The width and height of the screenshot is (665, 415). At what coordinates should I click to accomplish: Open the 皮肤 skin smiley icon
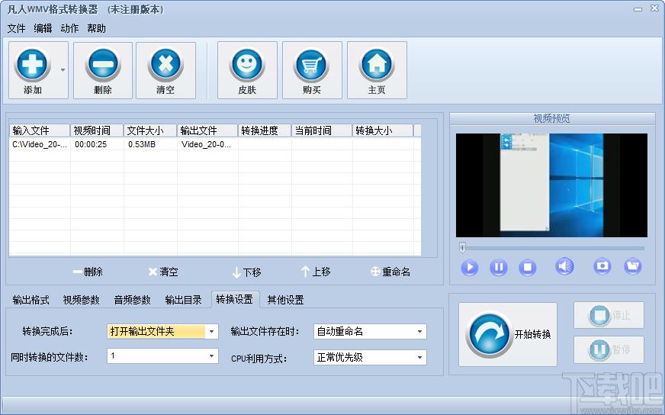(247, 65)
